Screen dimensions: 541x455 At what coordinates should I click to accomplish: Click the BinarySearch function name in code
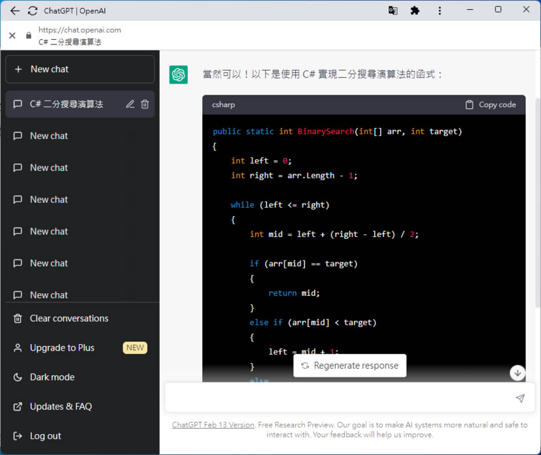326,131
